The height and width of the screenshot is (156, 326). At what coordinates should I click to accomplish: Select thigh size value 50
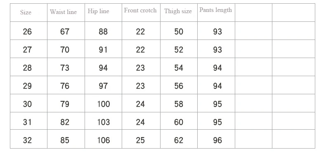(x=179, y=32)
